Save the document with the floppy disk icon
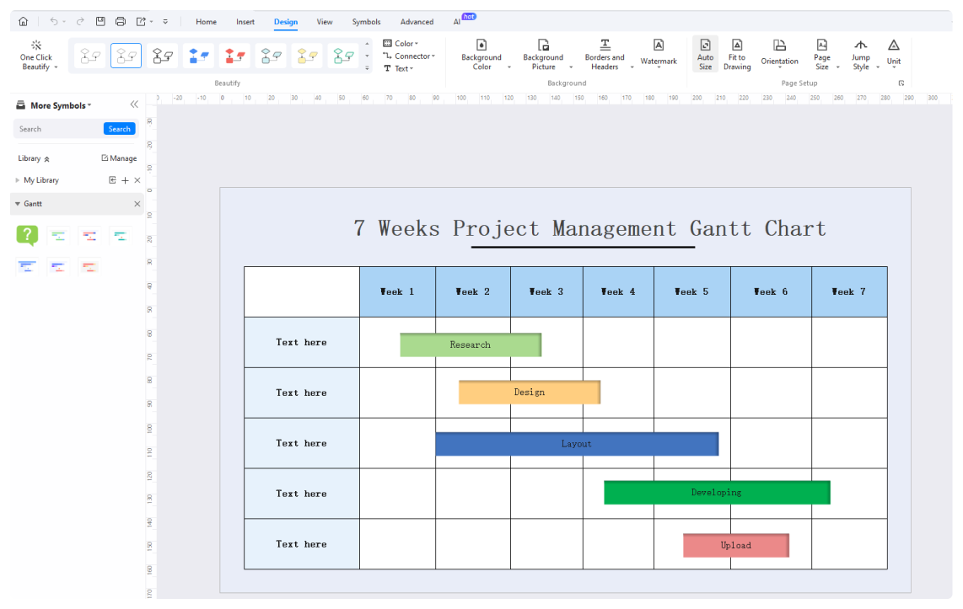Viewport: 963px width, 609px height. pos(100,21)
